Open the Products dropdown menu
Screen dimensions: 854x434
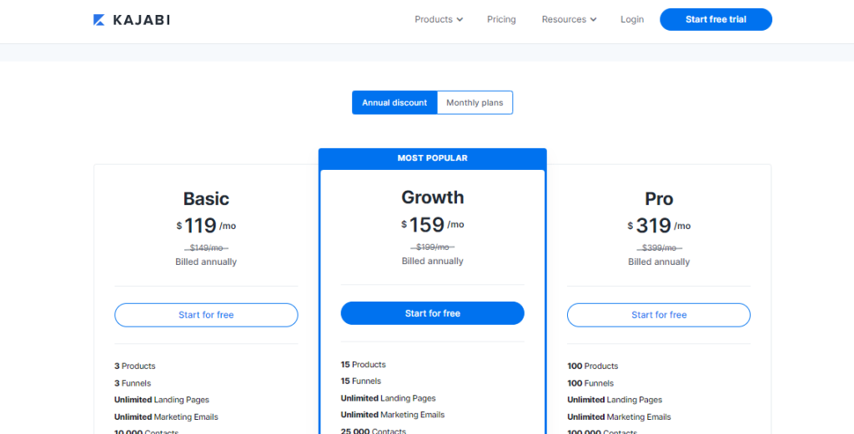(x=439, y=20)
